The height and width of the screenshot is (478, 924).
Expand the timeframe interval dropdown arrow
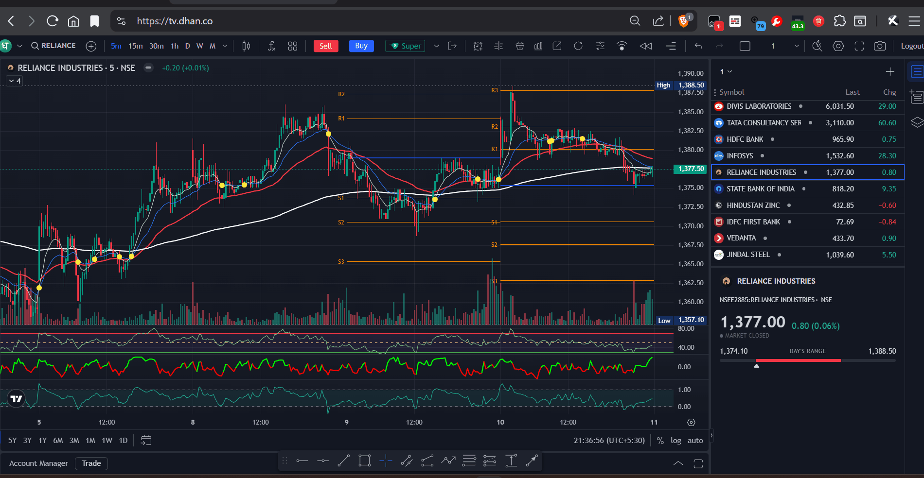click(x=225, y=46)
